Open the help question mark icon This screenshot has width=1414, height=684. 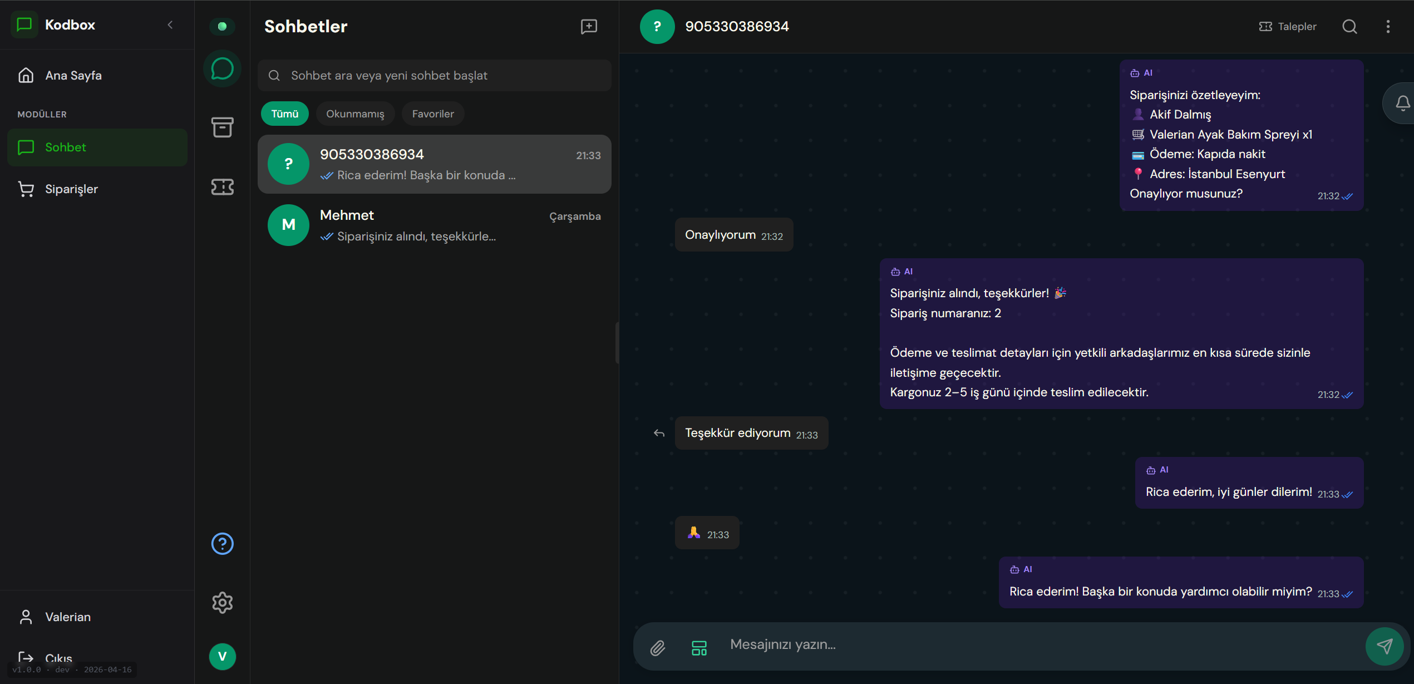[x=222, y=544]
